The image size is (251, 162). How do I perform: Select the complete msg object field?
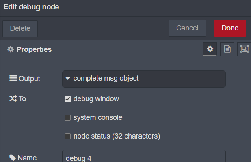coord(144,79)
